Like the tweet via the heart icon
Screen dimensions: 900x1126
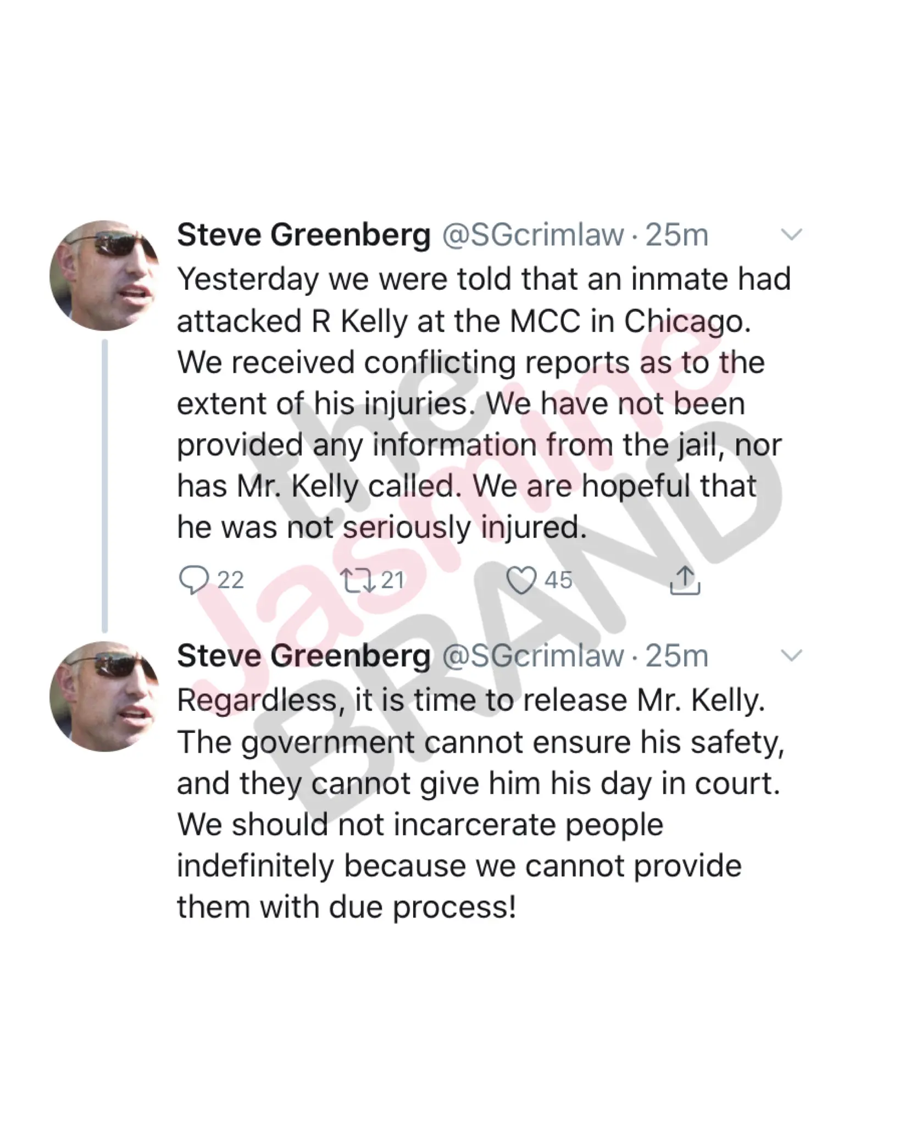click(x=520, y=581)
